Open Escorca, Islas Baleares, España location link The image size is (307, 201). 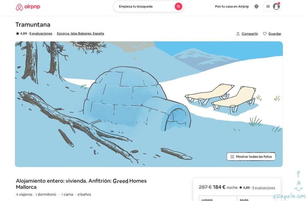[81, 34]
